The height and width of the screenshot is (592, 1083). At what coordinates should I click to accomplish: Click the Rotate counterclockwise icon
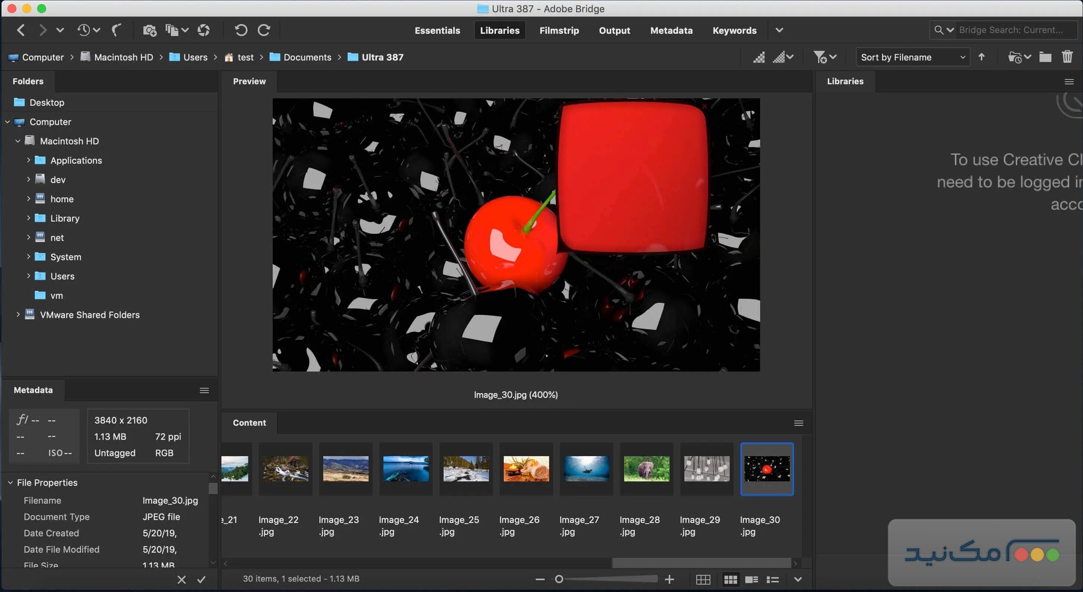coord(240,30)
